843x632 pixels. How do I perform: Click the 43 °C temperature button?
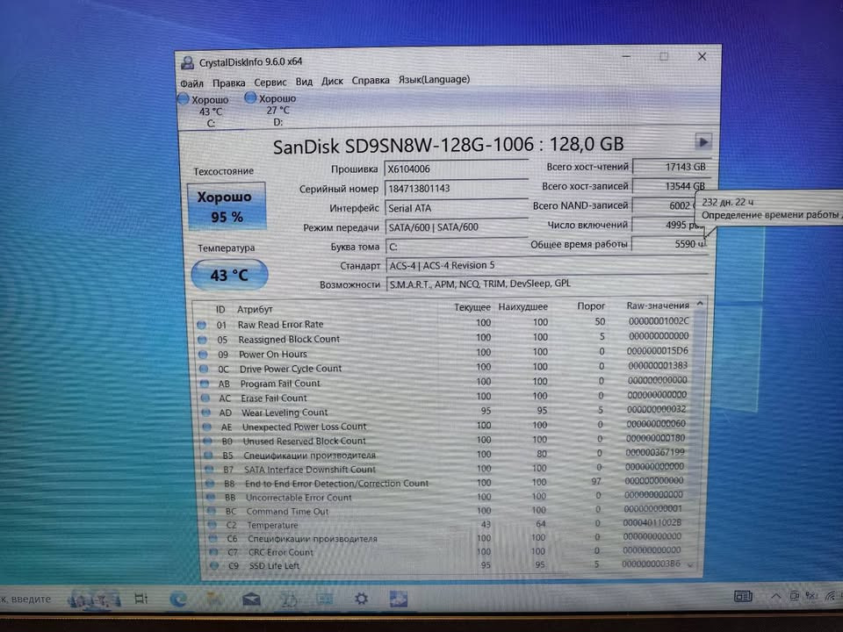point(228,275)
